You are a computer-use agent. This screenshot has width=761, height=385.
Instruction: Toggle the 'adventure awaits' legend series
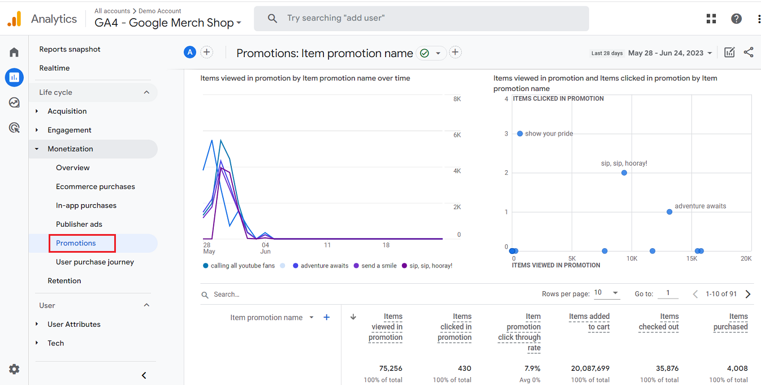coord(320,265)
